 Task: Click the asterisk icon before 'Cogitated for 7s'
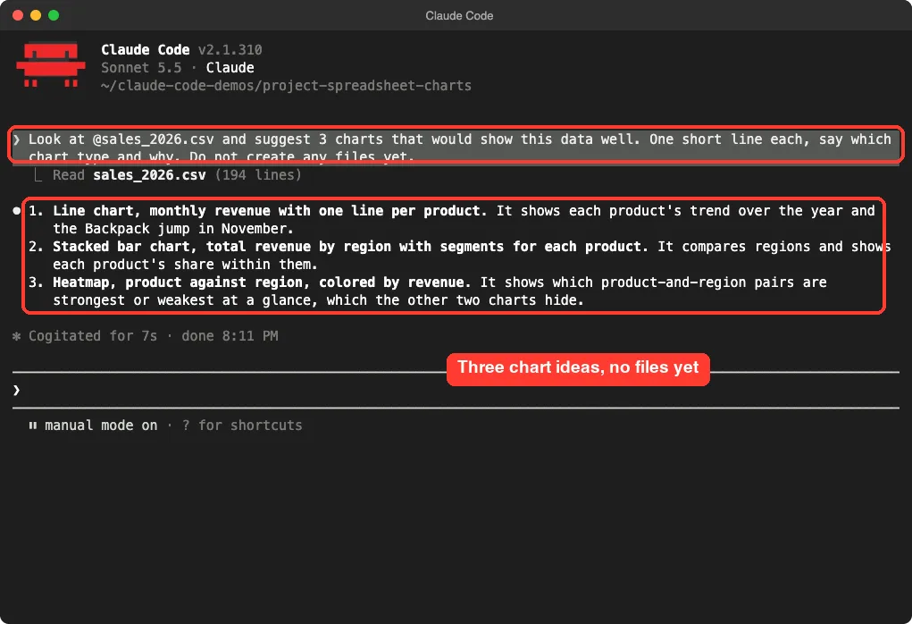[16, 336]
